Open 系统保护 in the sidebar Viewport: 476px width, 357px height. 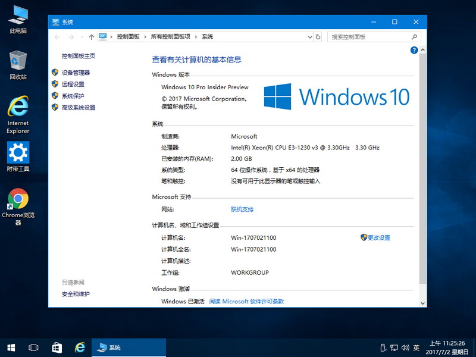tap(73, 96)
